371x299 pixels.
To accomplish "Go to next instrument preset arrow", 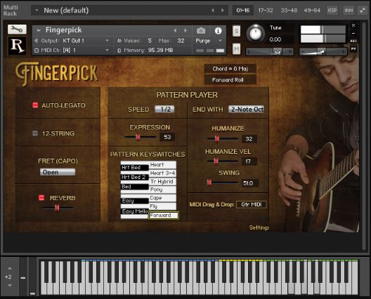I will [185, 30].
